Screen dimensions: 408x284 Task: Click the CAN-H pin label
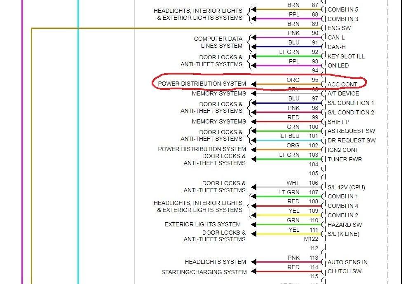(337, 47)
